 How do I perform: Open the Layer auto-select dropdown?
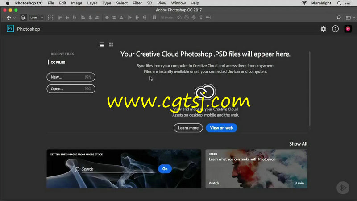click(36, 17)
